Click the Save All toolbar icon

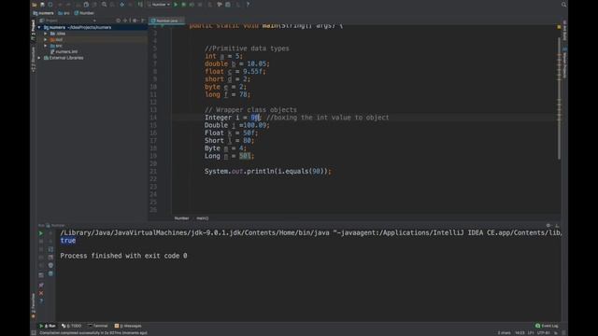click(x=42, y=5)
